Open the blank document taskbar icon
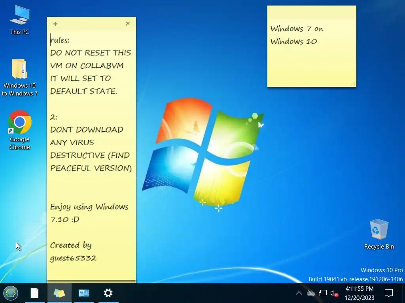Viewport: 405px width, 303px height. pyautogui.click(x=35, y=293)
